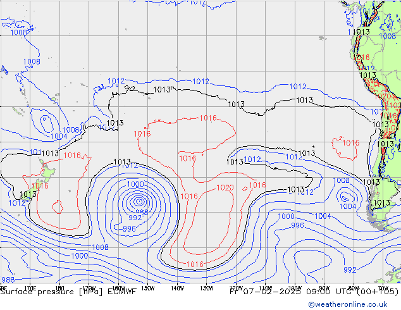Click the red 1016 label on New Zealand's South Island
Image resolution: width=401 pixels, height=310 pixels.
click(40, 186)
